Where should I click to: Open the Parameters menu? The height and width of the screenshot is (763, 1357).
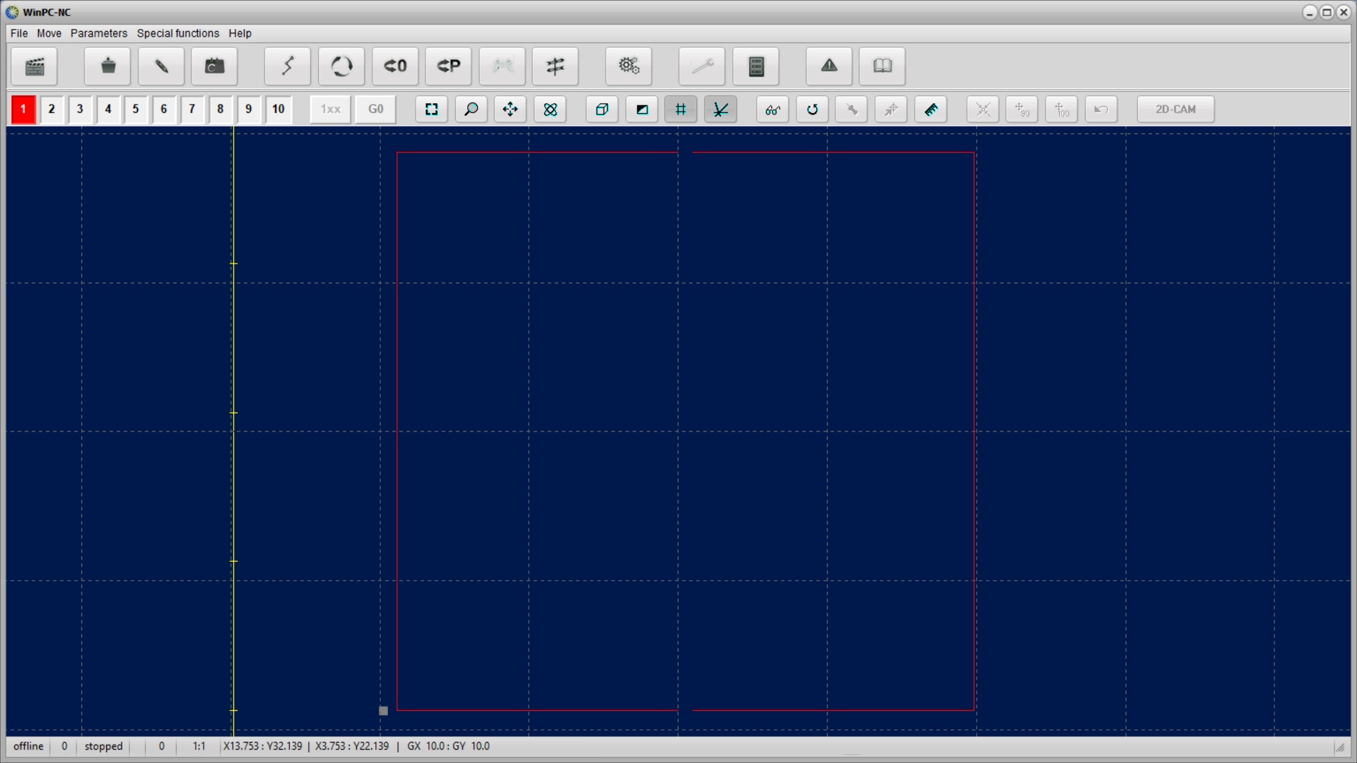pyautogui.click(x=98, y=33)
